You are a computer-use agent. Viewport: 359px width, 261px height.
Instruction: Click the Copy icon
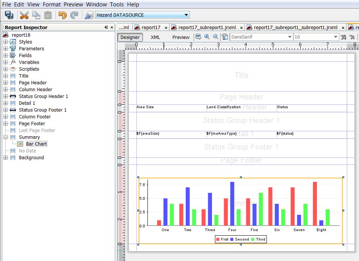point(36,15)
